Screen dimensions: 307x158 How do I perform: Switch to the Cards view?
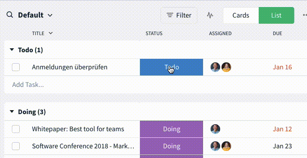(x=241, y=15)
